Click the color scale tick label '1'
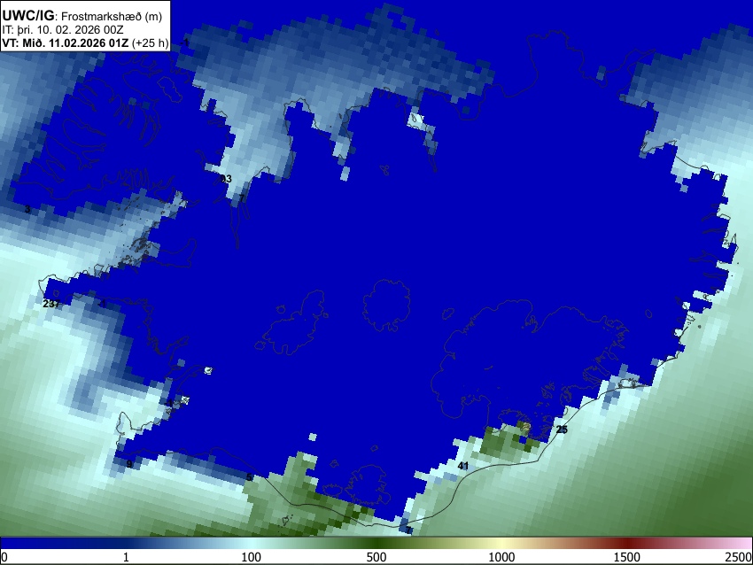753x565 pixels. coord(126,557)
